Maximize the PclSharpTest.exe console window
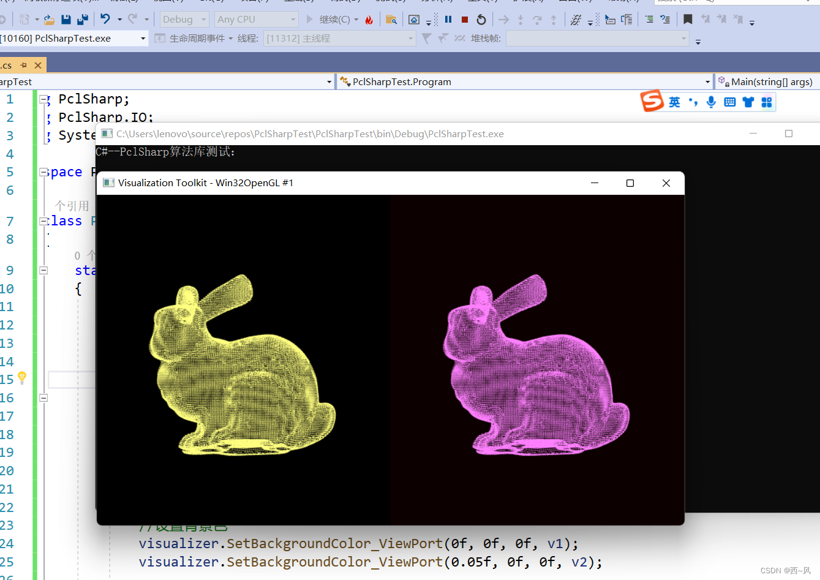 tap(789, 134)
